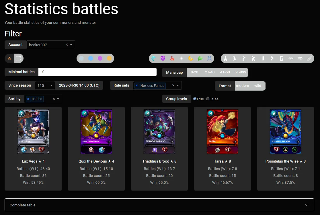Clear all selected rule sets
The image size is (320, 215).
coord(173,85)
